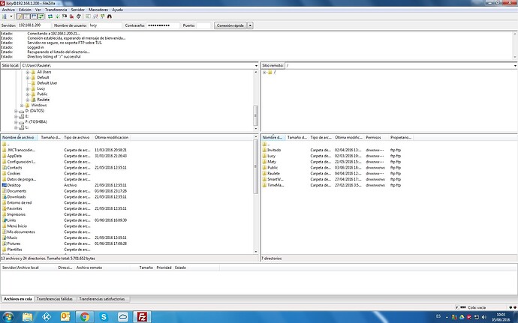Open the Site Manager toolbar icon
Viewport: 518px width, 323px height.
pos(5,16)
